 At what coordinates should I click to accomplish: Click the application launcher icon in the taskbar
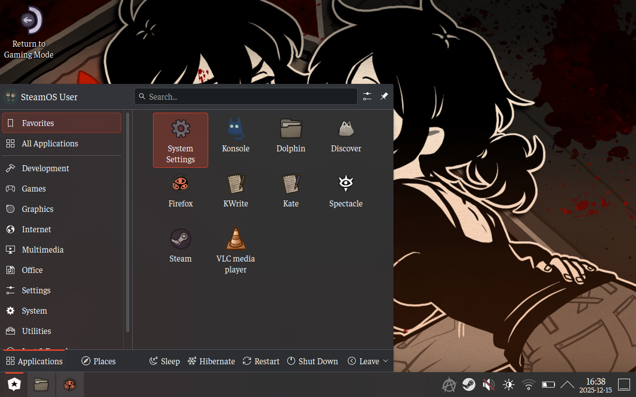coord(14,384)
